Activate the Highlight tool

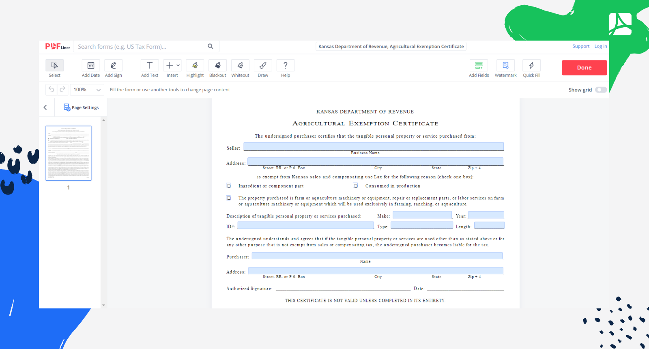[195, 66]
